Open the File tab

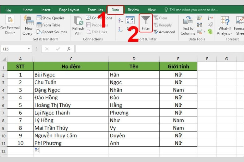[x=8, y=10]
